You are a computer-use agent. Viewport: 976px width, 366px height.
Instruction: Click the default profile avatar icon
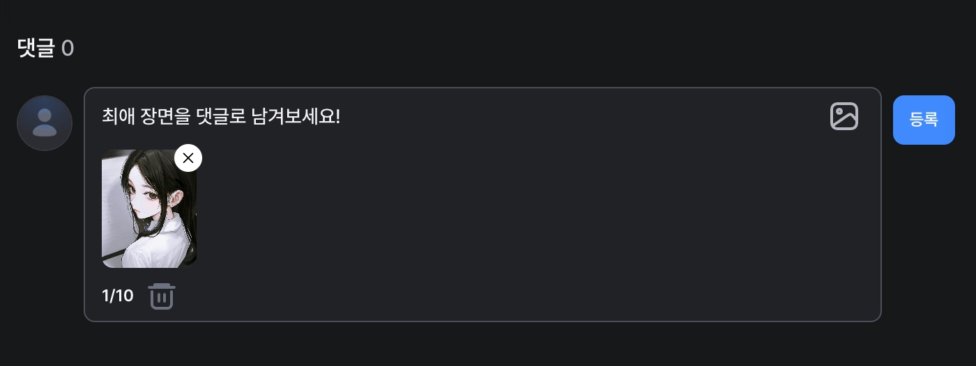coord(45,123)
